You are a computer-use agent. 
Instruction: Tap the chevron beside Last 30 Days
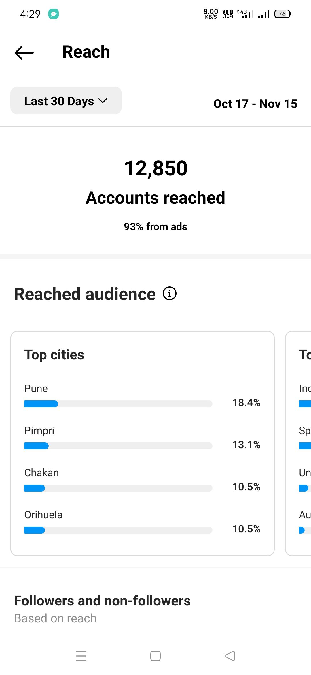103,101
